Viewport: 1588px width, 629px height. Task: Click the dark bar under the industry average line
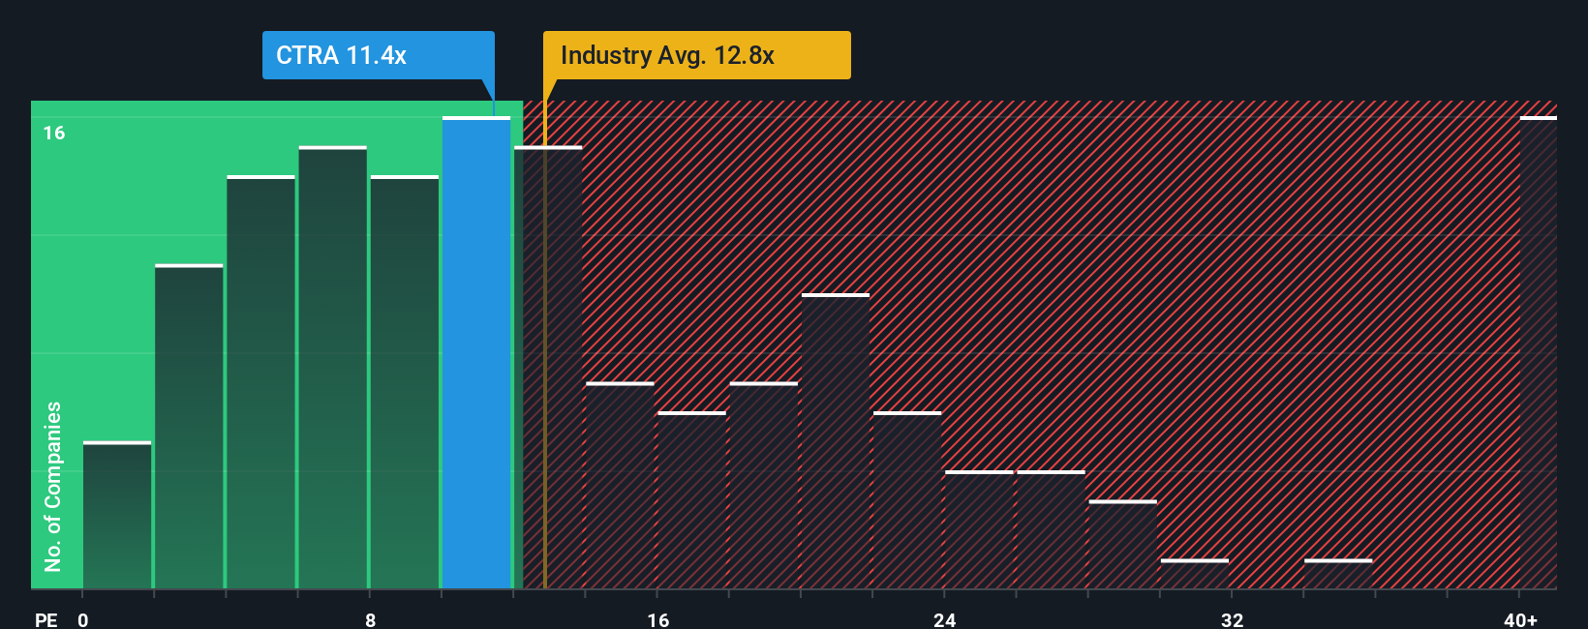click(548, 368)
